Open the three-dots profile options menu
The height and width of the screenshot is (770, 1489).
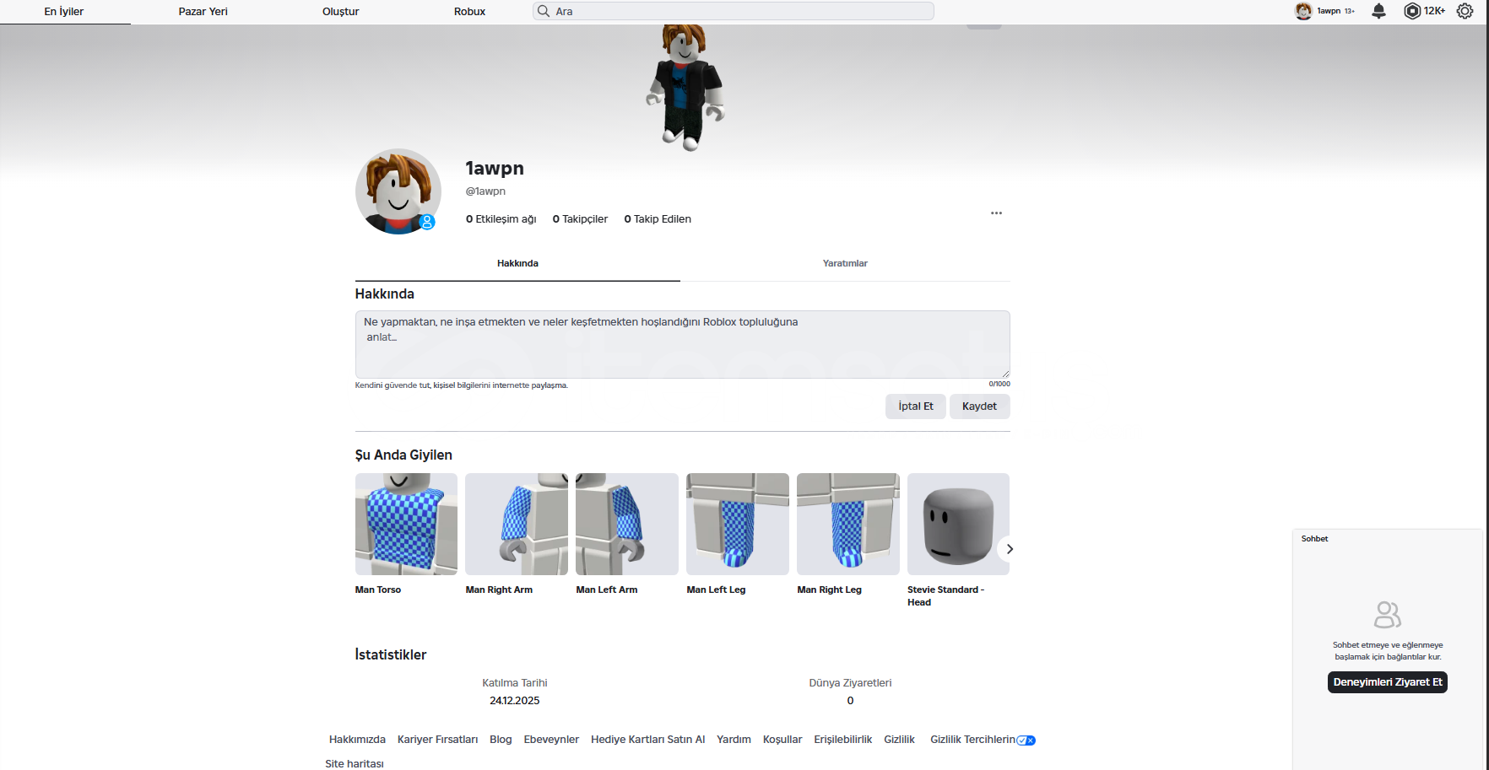tap(996, 213)
